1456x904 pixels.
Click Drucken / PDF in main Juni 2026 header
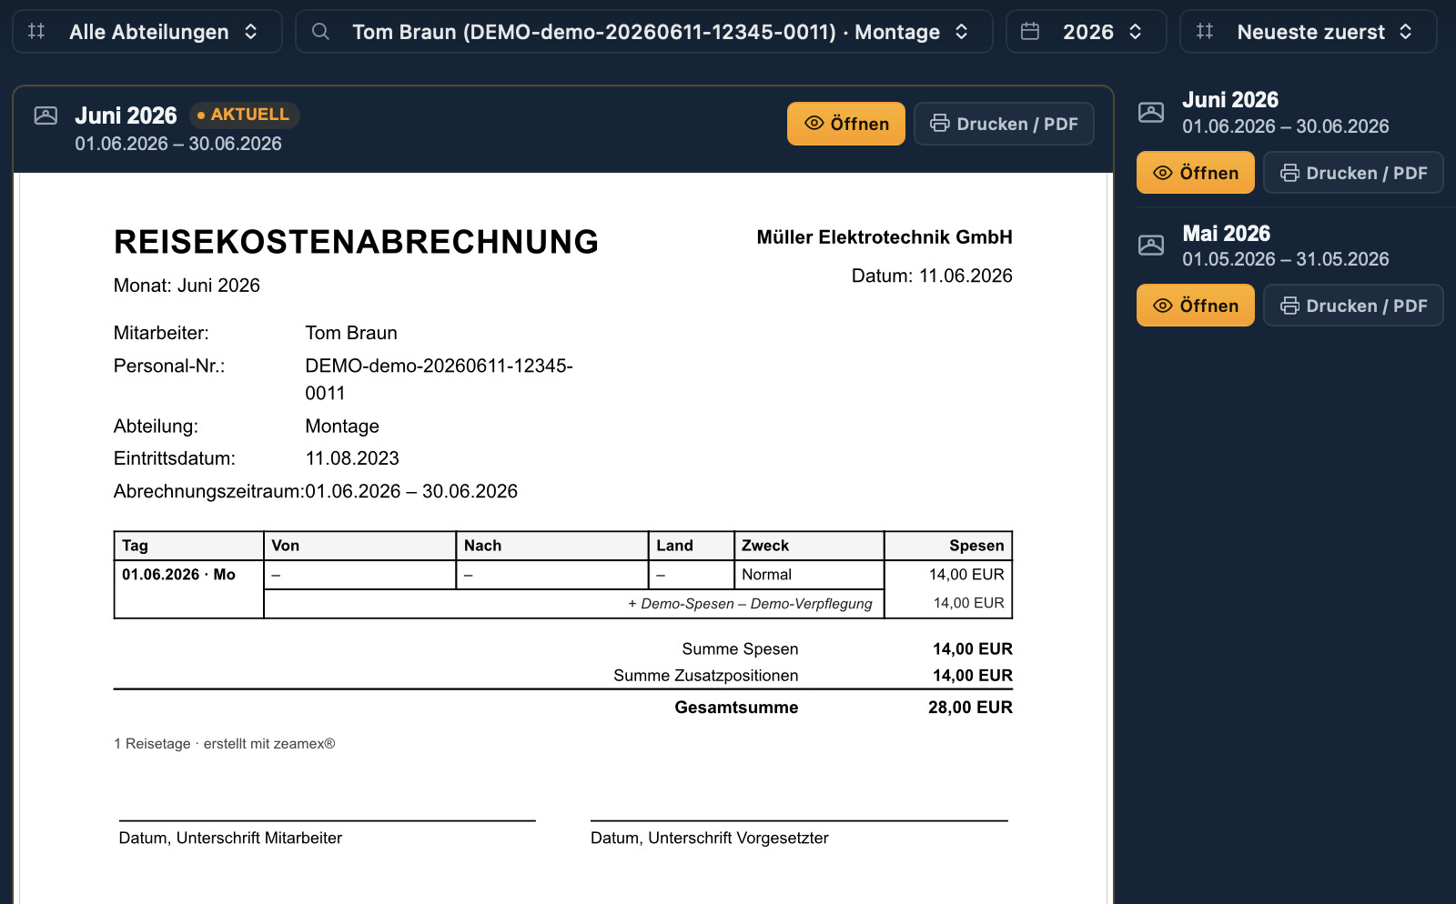pyautogui.click(x=1004, y=124)
